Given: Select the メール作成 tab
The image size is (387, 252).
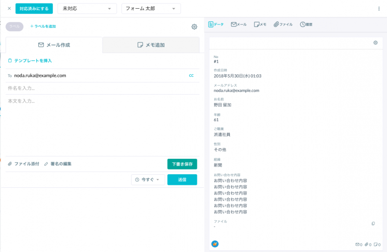Looking at the screenshot, I should click(x=54, y=45).
